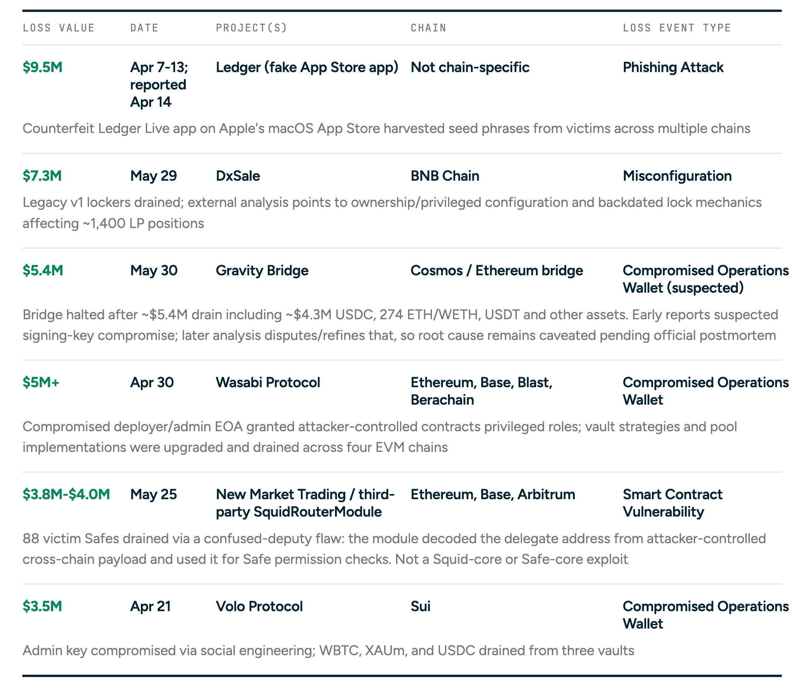This screenshot has height=688, width=803.
Task: Click the Cosmos / Ethereum bridge chain cell
Action: pos(496,270)
